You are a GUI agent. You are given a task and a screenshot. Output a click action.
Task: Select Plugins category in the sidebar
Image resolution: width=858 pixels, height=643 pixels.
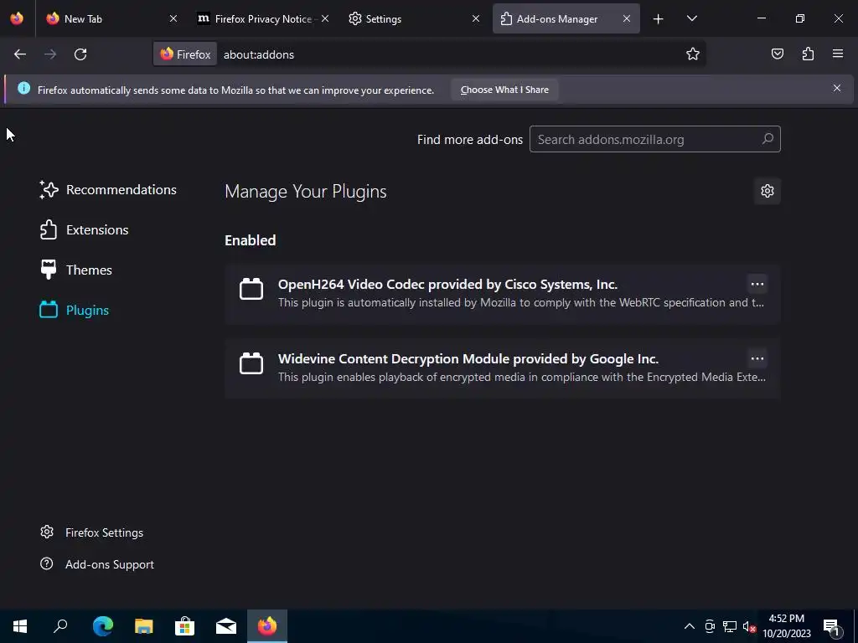(75, 310)
